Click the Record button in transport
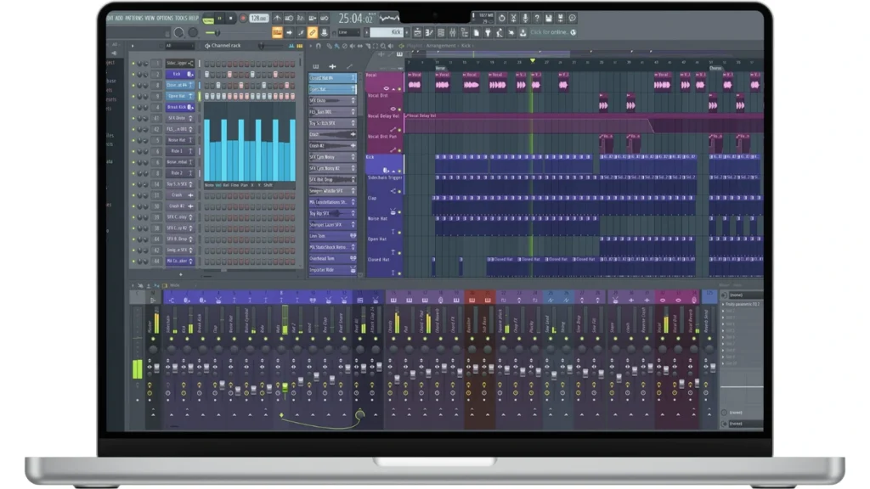 [x=243, y=18]
